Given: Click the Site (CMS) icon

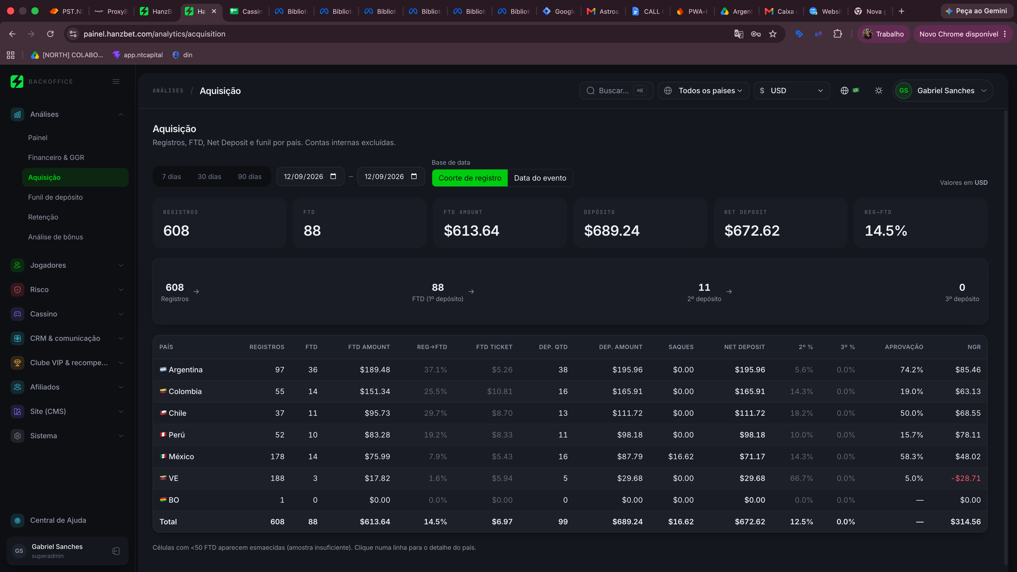Looking at the screenshot, I should [17, 411].
